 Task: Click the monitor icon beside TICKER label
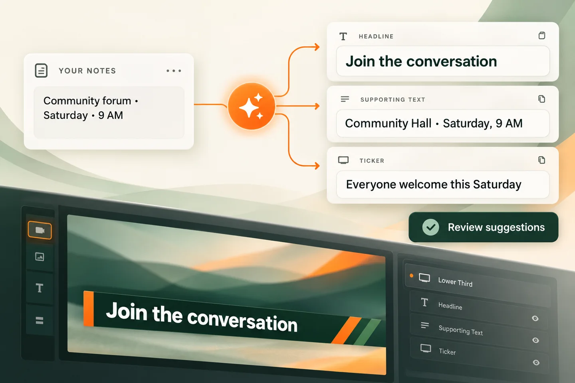click(343, 160)
